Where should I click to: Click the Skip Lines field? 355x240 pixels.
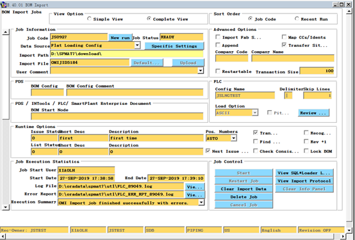(x=317, y=95)
